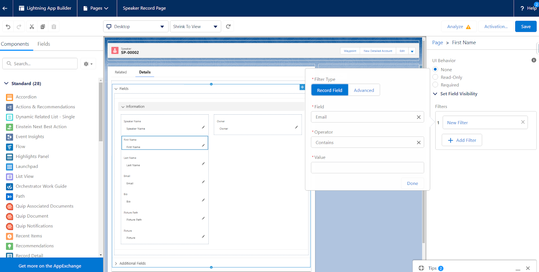The image size is (539, 272).
Task: Click the Analyze button
Action: click(459, 27)
